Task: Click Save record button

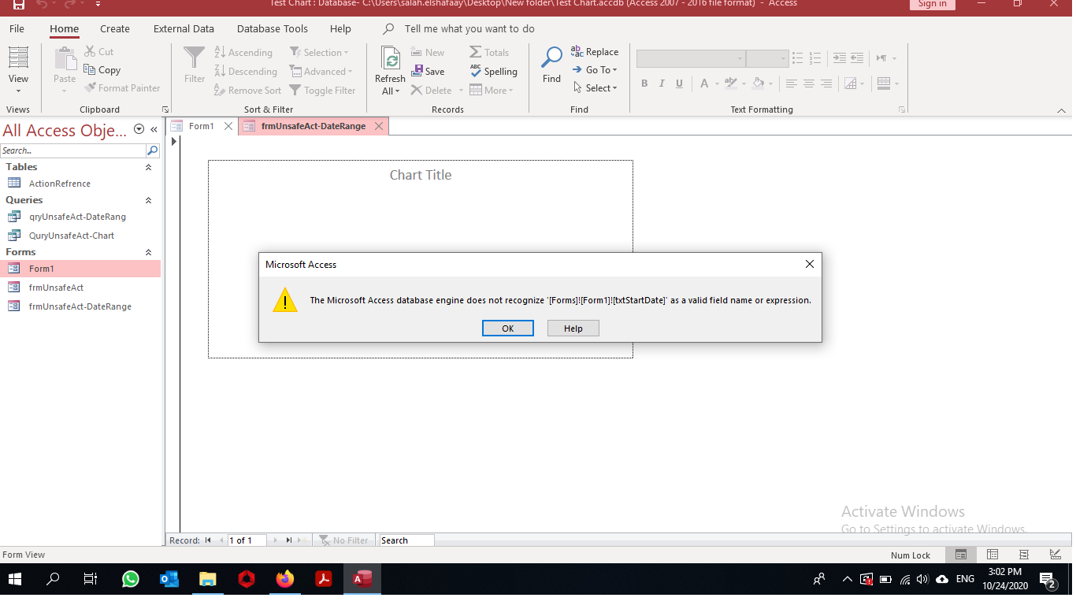Action: point(428,72)
